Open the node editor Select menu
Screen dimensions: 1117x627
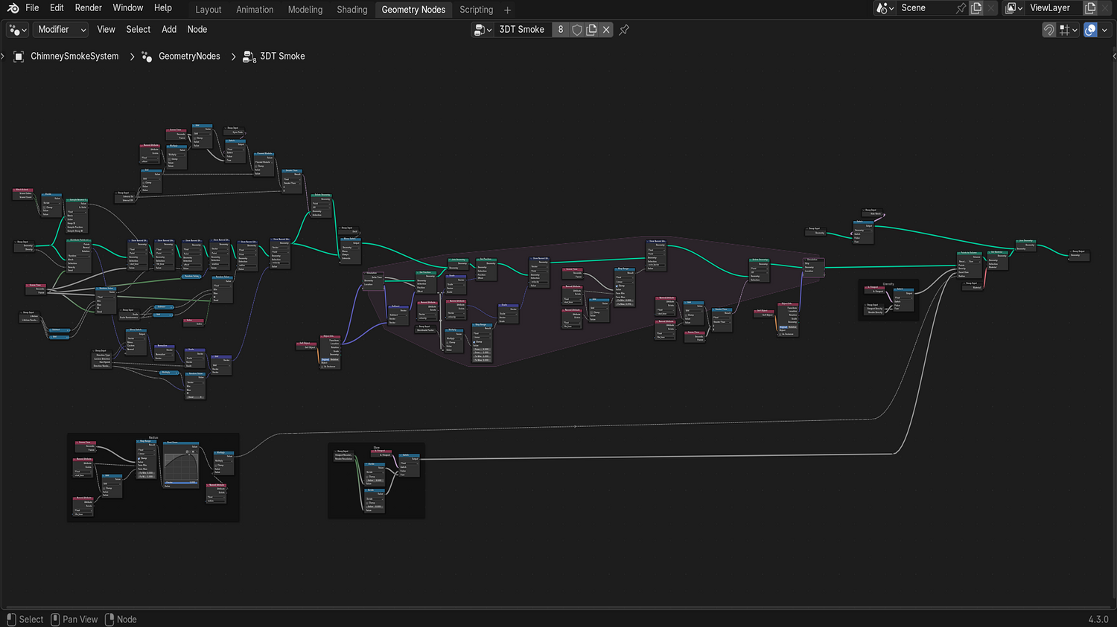tap(139, 30)
